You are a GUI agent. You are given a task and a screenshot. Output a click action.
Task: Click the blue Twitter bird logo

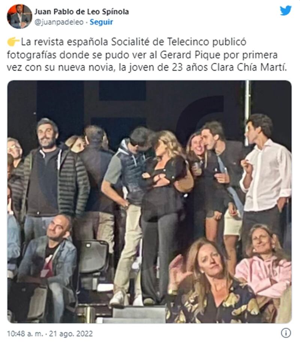pos(286,10)
